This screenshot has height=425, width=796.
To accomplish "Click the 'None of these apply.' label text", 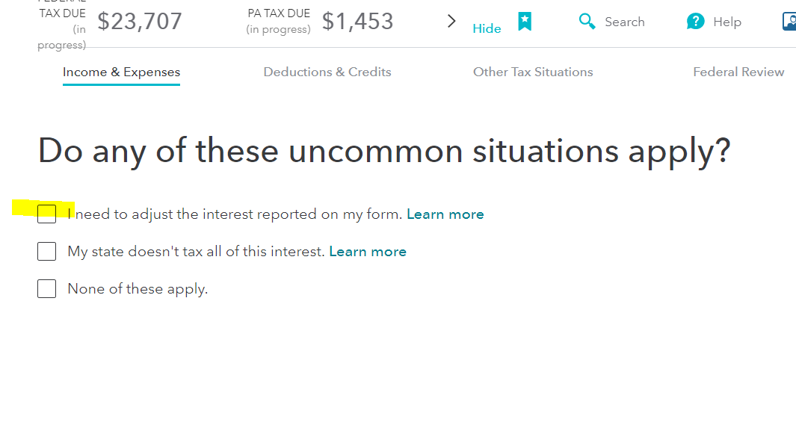I will (138, 289).
